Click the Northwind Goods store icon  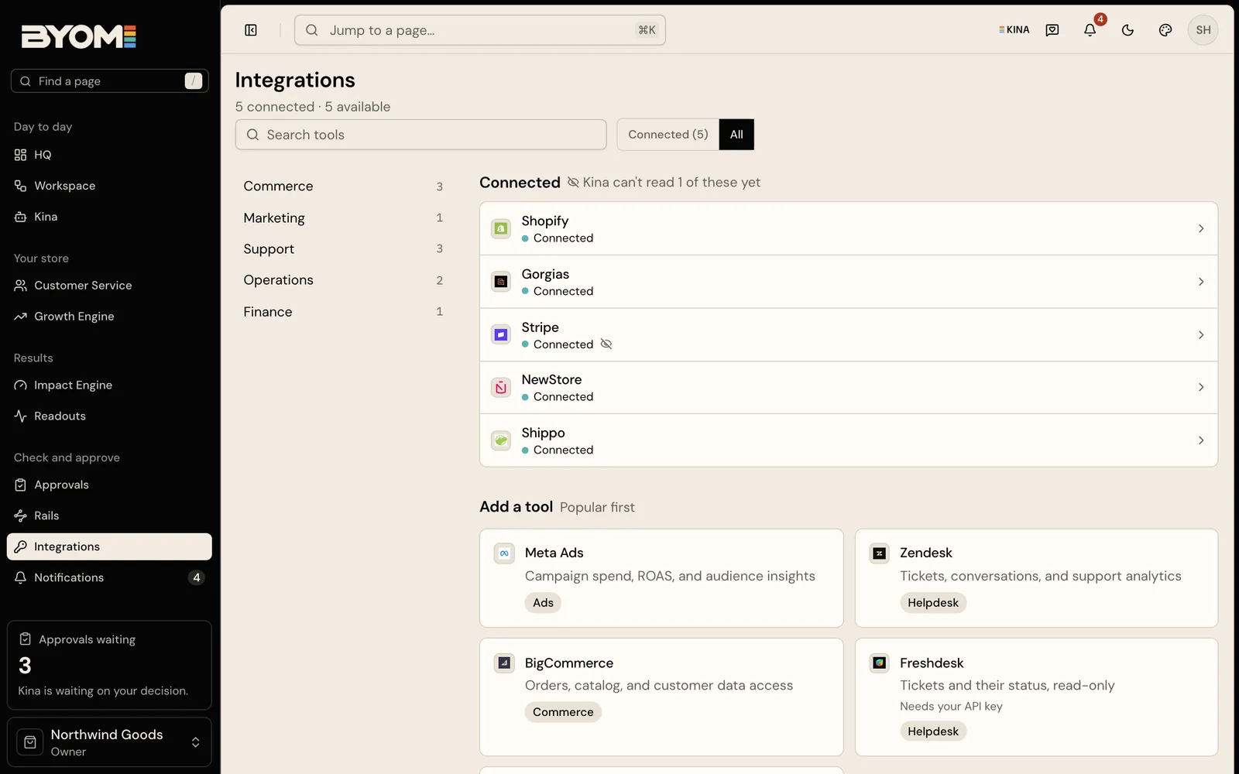coord(30,742)
